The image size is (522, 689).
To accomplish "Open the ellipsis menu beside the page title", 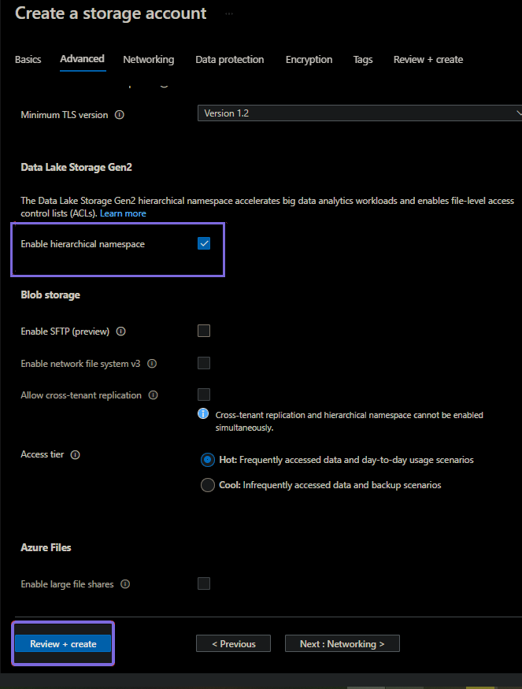I will pyautogui.click(x=229, y=14).
